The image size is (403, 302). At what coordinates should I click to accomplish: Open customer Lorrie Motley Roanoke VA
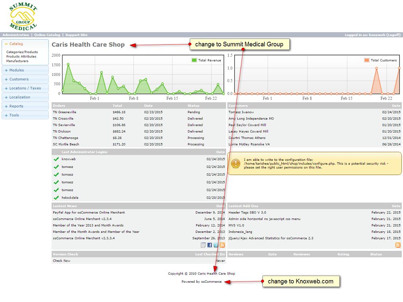point(249,144)
